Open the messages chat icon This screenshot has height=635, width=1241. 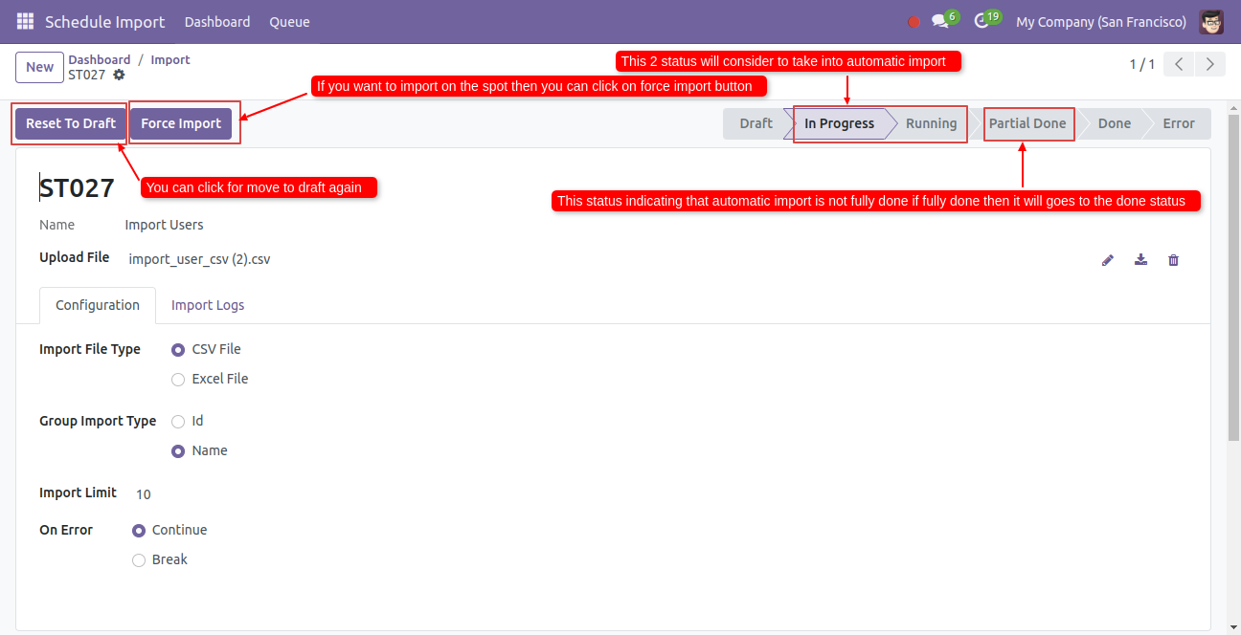(x=940, y=21)
